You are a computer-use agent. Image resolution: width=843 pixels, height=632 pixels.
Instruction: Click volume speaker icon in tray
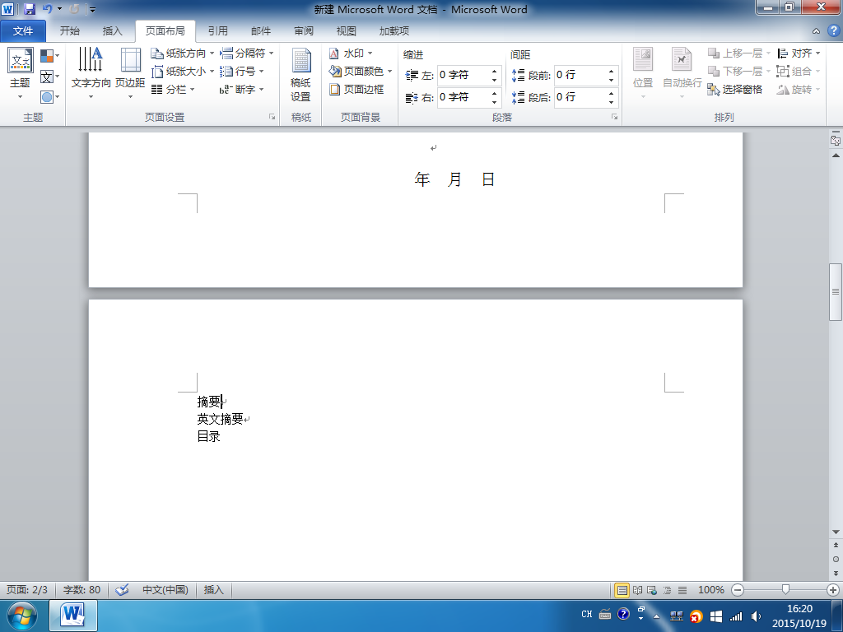[756, 616]
